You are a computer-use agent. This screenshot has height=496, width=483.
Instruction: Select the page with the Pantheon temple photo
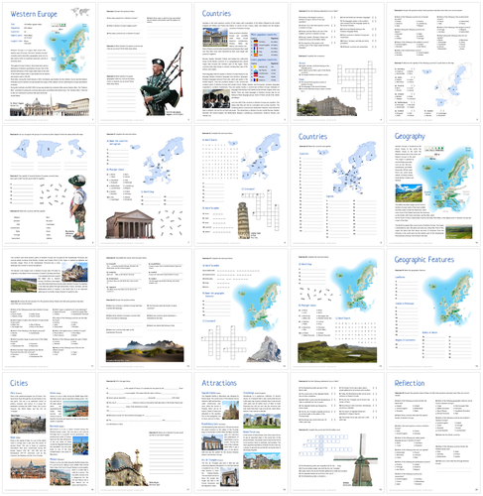coord(145,186)
